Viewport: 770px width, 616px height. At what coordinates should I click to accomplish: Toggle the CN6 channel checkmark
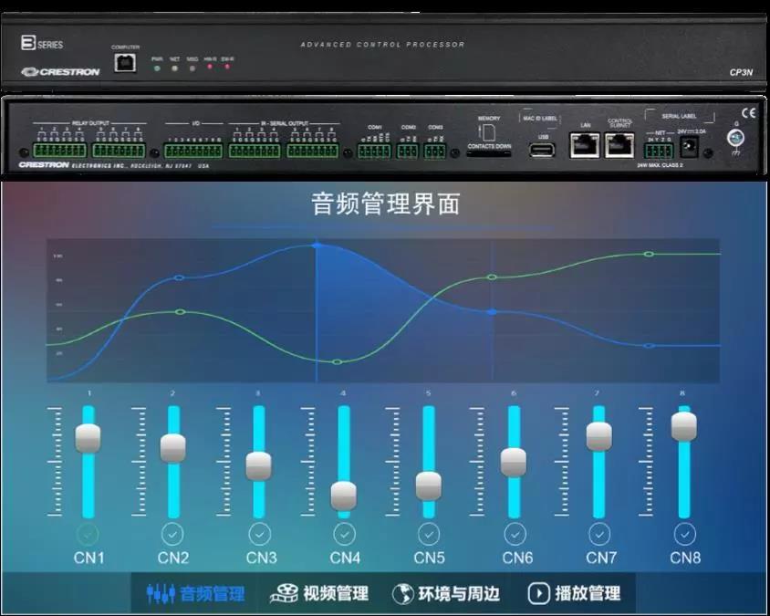(x=515, y=535)
